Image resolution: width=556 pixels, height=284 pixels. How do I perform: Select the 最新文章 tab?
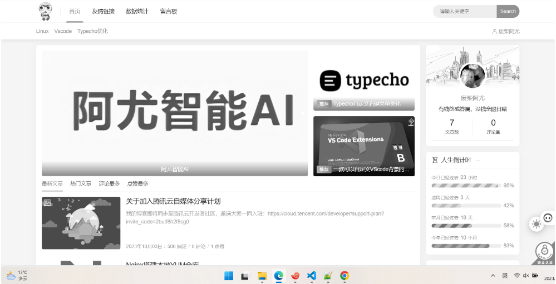tap(52, 184)
